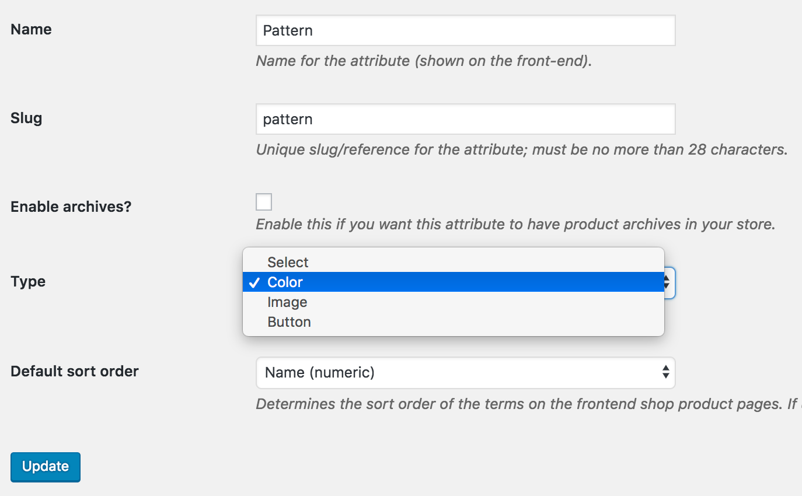
Task: Click the Type row label
Action: click(27, 282)
